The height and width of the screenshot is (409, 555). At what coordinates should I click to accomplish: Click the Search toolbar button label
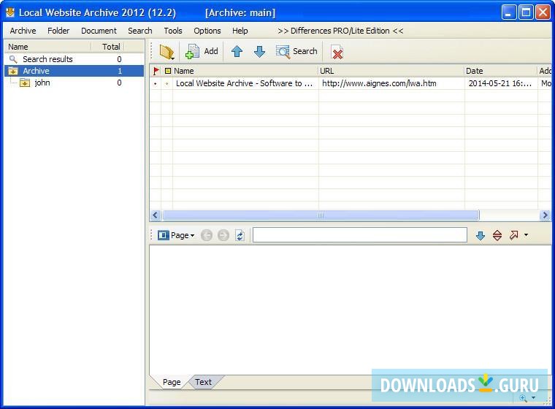305,51
